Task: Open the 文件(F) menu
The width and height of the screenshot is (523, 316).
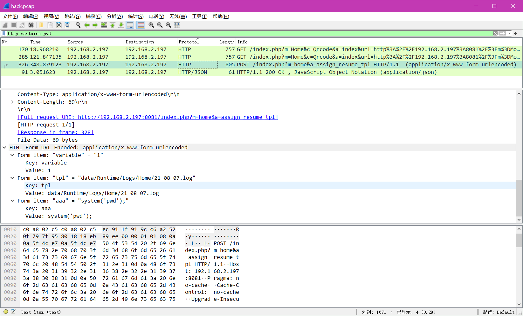Action: (x=10, y=16)
